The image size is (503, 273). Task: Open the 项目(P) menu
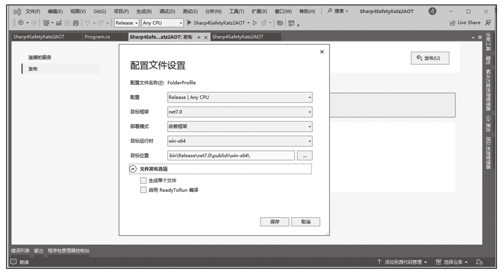(x=121, y=11)
